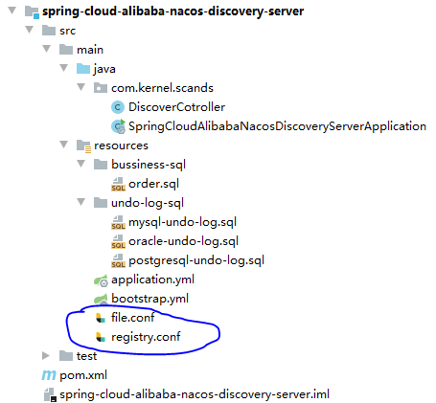Click the SpringCloudAlibabaNacosDiscoveryServerApplication runnable class icon
The image size is (436, 403).
118,126
